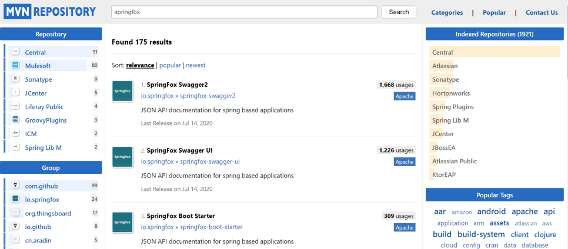Open the SpringFox Swagger UI result title
568x249 pixels.
click(179, 150)
